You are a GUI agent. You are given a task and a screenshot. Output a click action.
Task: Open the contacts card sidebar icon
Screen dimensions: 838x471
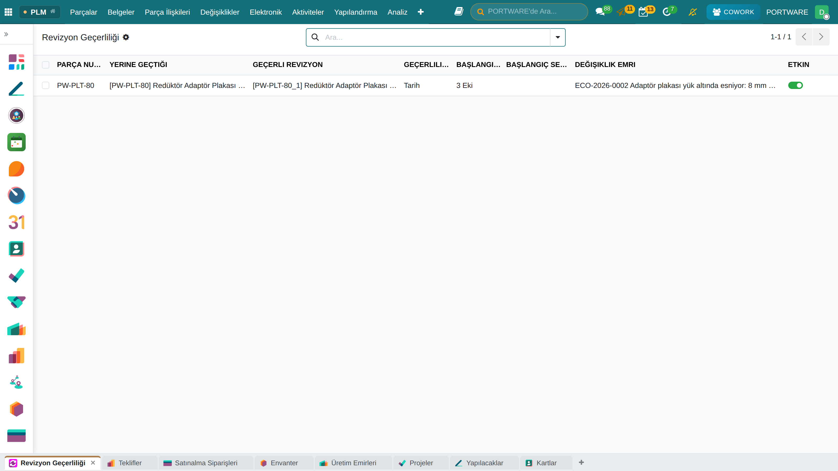pyautogui.click(x=16, y=249)
